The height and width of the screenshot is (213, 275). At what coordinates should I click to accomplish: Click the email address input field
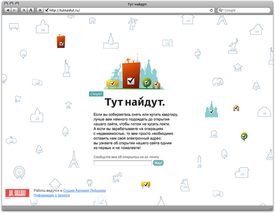click(x=123, y=163)
